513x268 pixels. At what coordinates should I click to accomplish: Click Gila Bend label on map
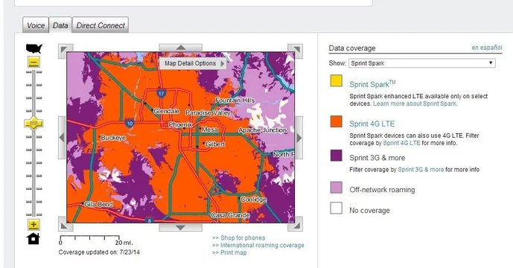pyautogui.click(x=98, y=204)
